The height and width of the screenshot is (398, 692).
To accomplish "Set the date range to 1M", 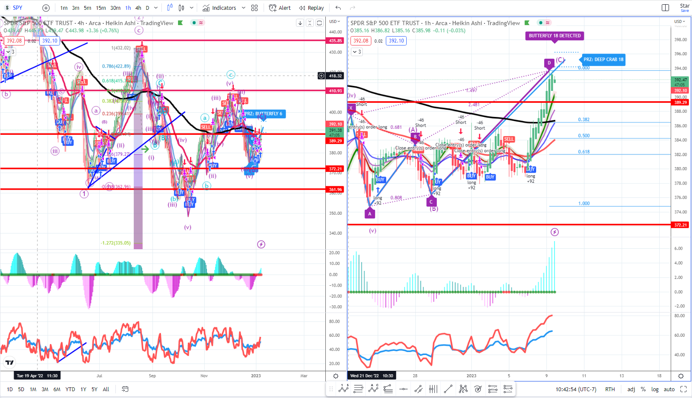I will (x=33, y=389).
